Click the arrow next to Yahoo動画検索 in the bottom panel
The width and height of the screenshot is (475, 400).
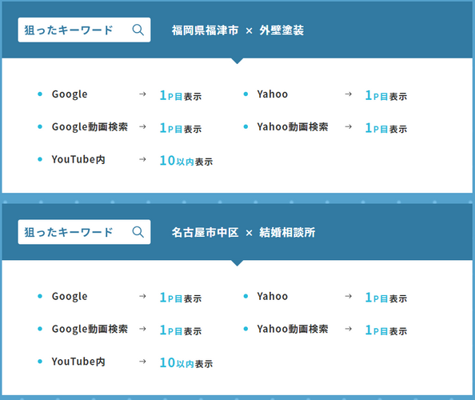pos(349,329)
